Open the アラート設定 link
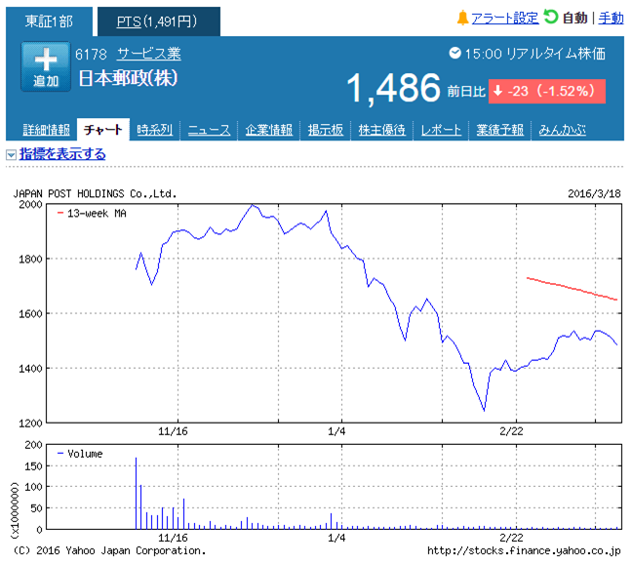Screen dimensions: 632x565 (504, 18)
